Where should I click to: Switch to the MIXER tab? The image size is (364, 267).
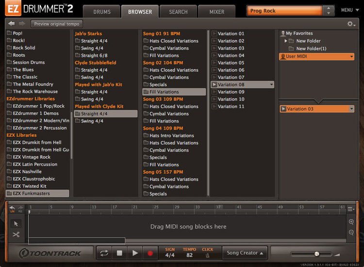(217, 12)
